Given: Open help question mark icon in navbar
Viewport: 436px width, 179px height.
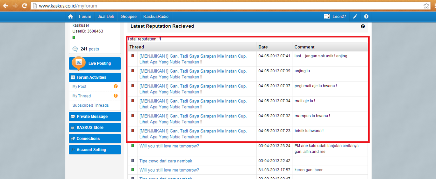Looking at the screenshot, I should point(366,16).
